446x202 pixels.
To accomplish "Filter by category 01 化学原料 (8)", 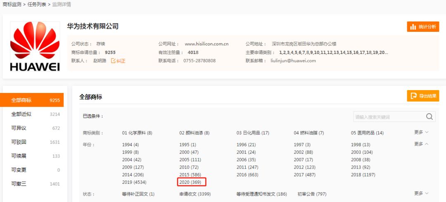I will point(137,133).
